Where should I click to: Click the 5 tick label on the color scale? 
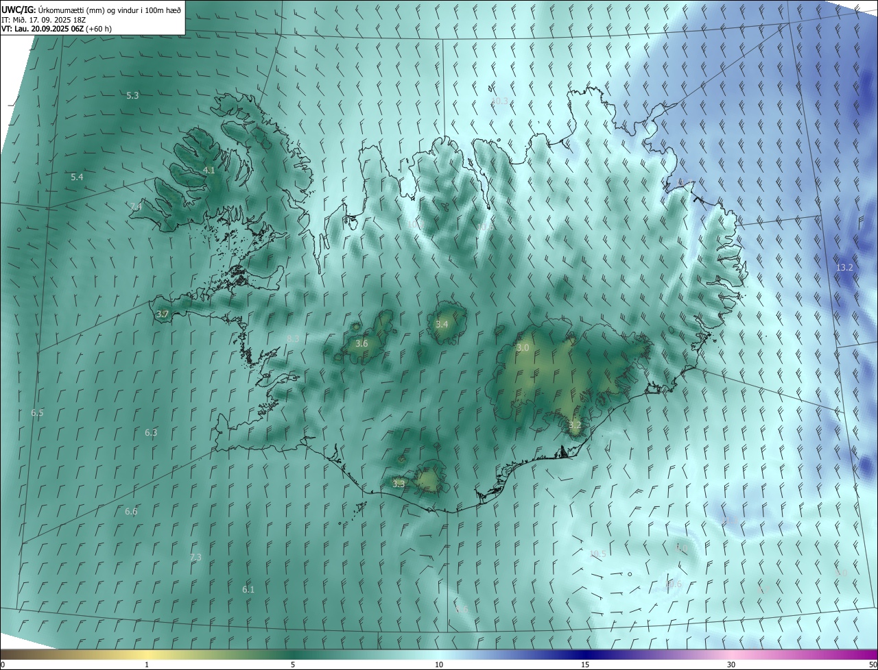(x=293, y=665)
